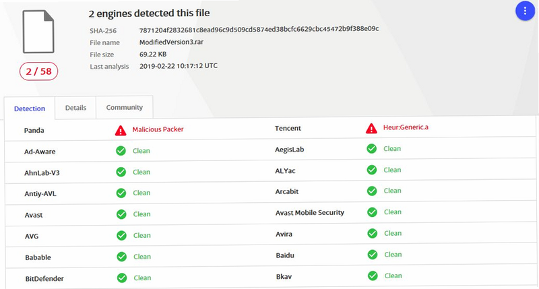Click the last analysis date 2019-02-22
The width and height of the screenshot is (539, 289).
(x=157, y=66)
